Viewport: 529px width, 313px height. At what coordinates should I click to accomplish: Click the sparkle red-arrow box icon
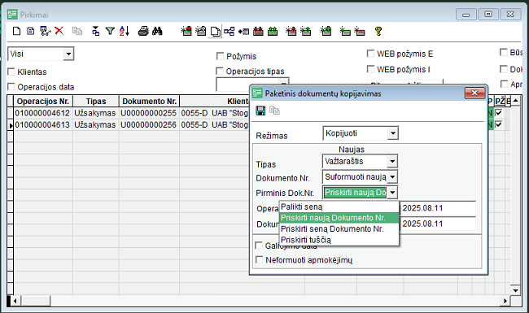click(291, 32)
